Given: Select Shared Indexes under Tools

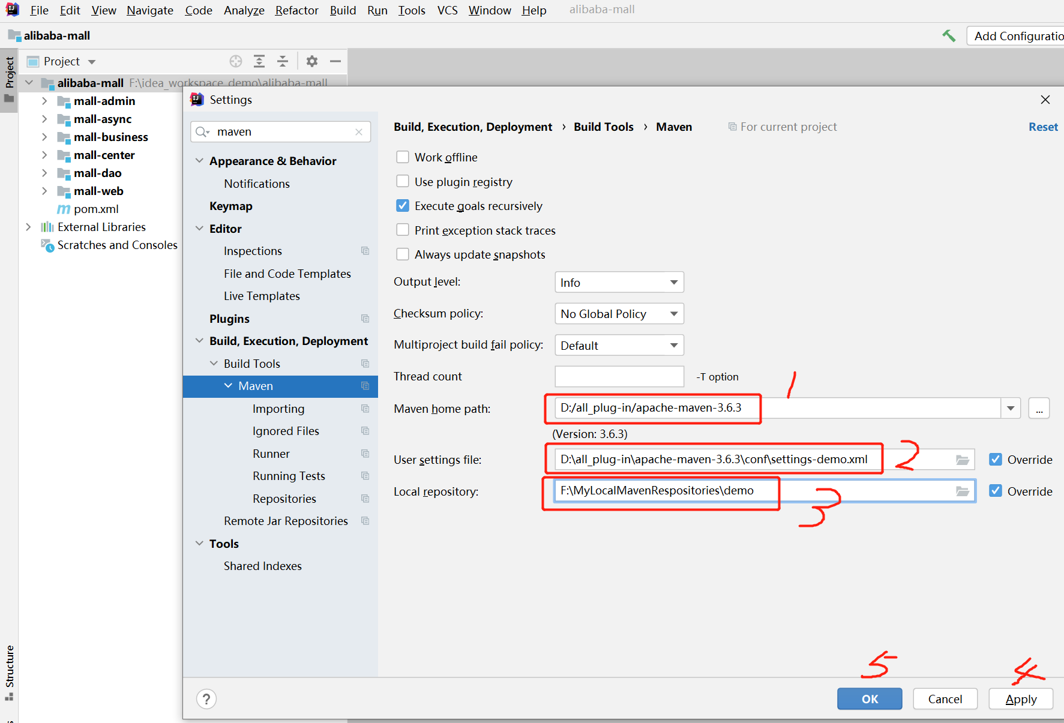Looking at the screenshot, I should pyautogui.click(x=263, y=566).
